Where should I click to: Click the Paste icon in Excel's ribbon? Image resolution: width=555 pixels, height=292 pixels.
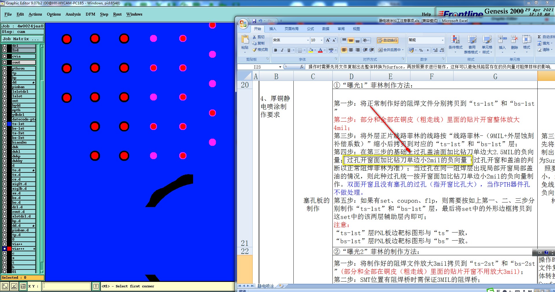point(245,40)
